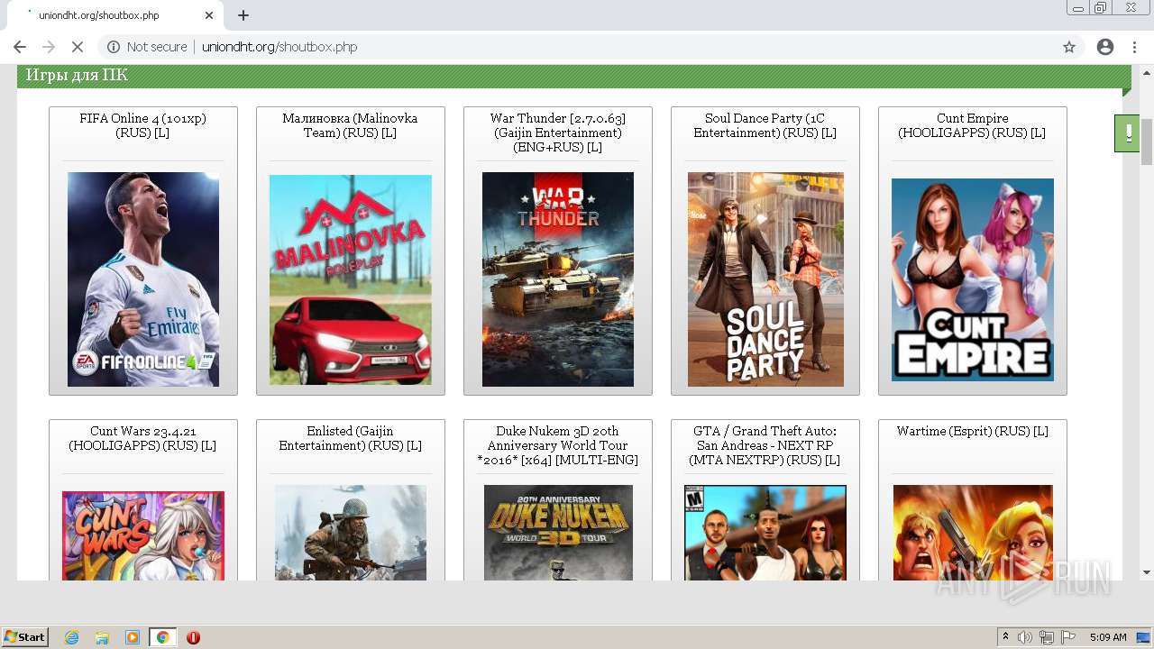
Task: Open Duke Nukem 3D 20th Anniversary link
Action: click(557, 445)
